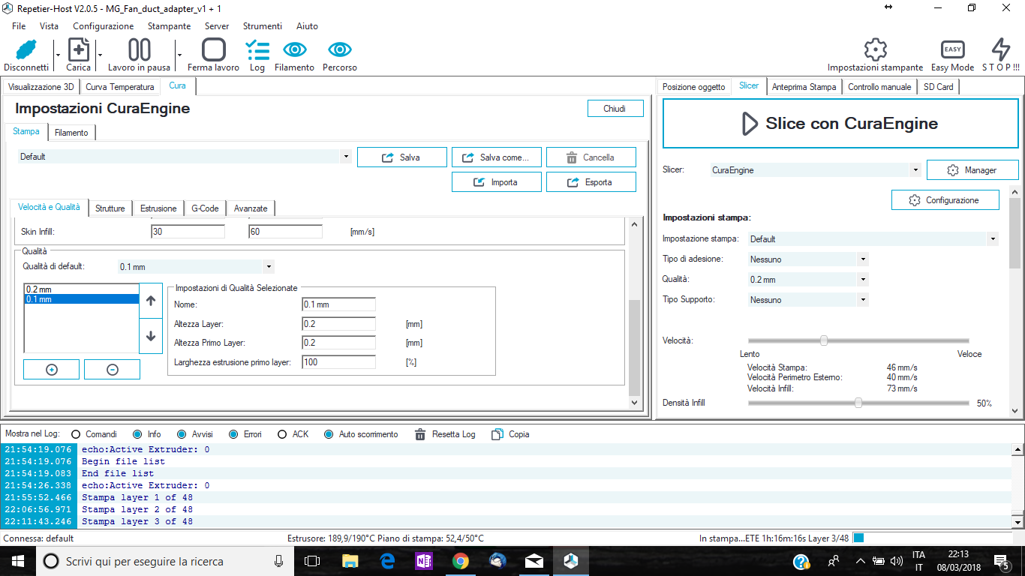Enable Comandi in log filter
This screenshot has width=1025, height=576.
76,434
